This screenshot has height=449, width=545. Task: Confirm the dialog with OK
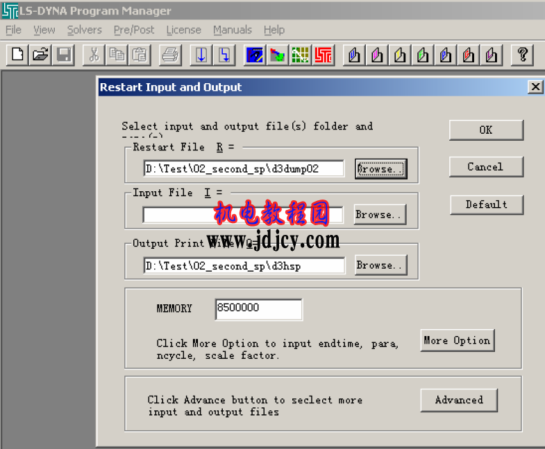click(x=486, y=130)
